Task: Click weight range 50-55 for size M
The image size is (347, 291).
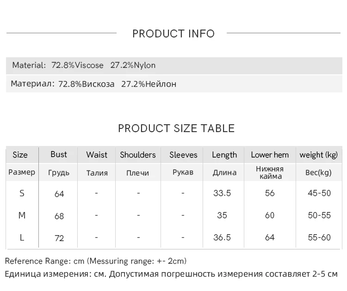Action: pyautogui.click(x=319, y=215)
